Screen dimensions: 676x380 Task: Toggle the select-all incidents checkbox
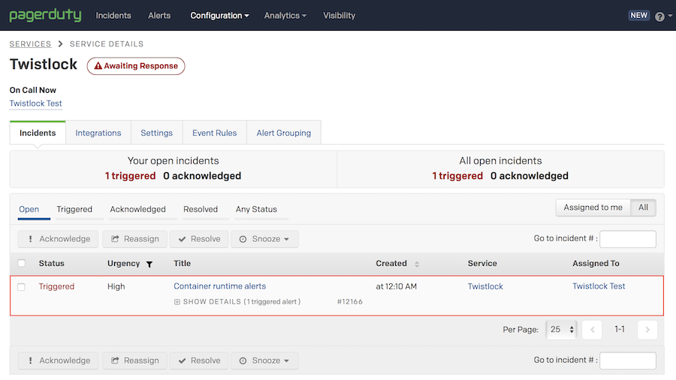[x=21, y=264]
